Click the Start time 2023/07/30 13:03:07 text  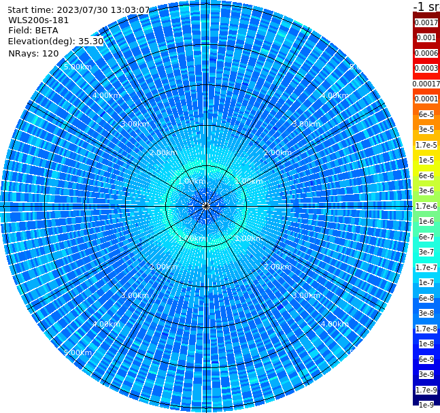coord(79,10)
